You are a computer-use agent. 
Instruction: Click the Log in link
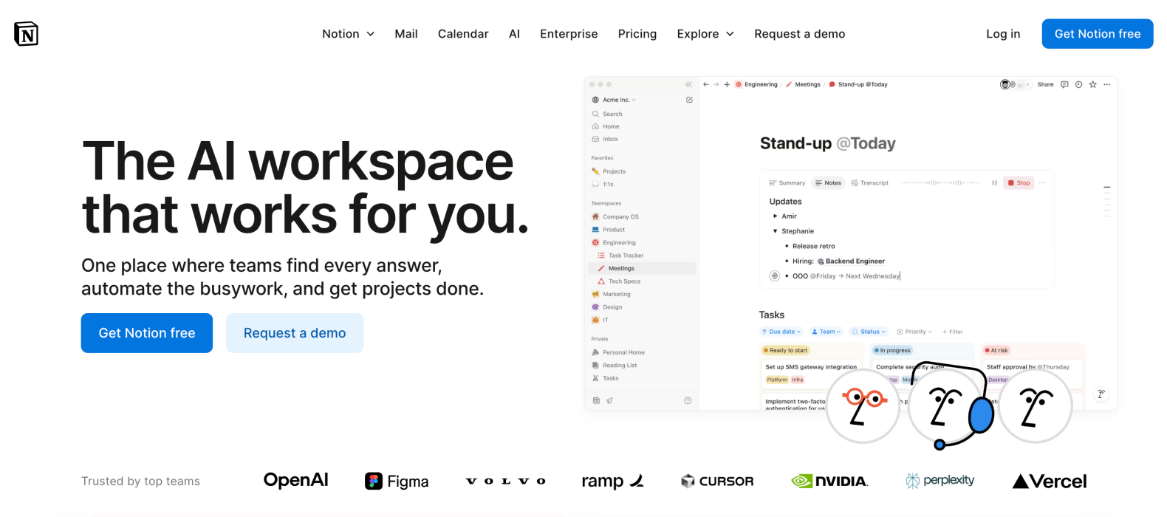[1002, 34]
